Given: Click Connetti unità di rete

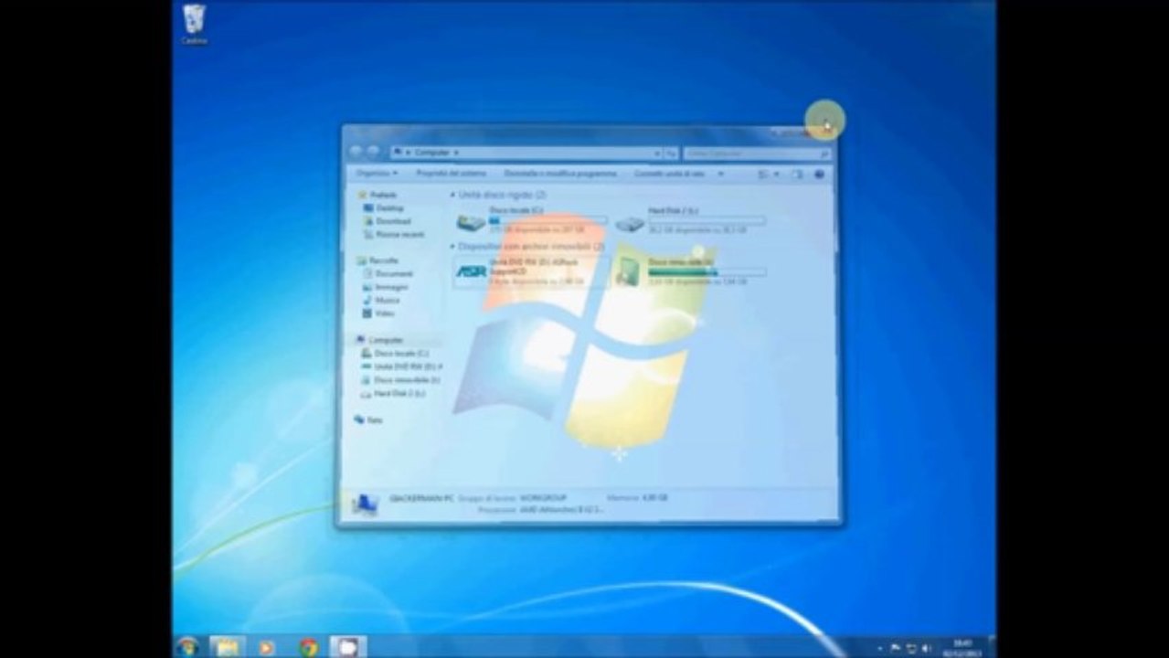Looking at the screenshot, I should point(669,173).
